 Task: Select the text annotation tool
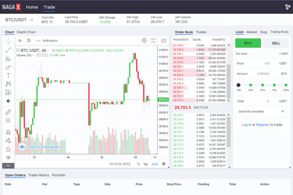8,76
